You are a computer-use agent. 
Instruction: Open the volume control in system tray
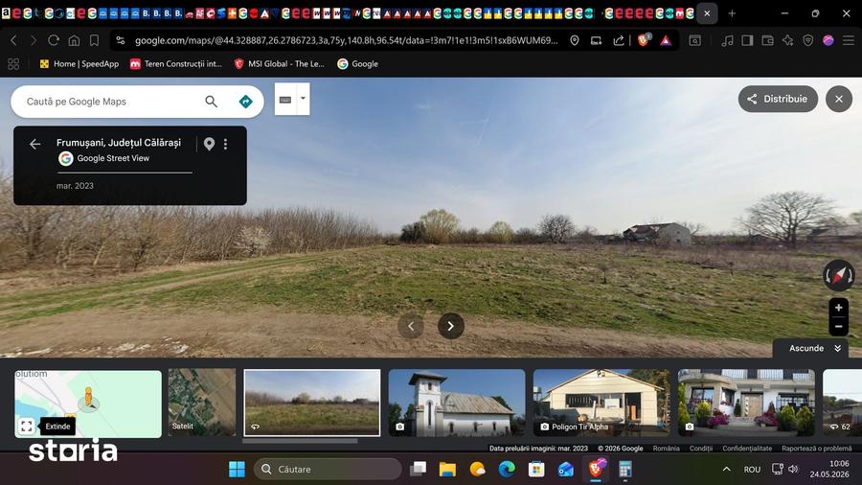click(x=793, y=469)
